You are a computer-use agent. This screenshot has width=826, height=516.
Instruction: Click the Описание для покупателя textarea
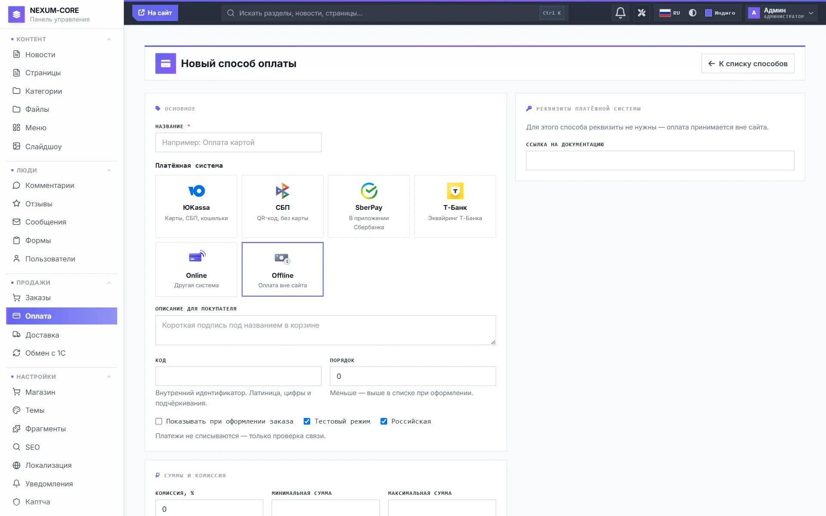click(326, 330)
